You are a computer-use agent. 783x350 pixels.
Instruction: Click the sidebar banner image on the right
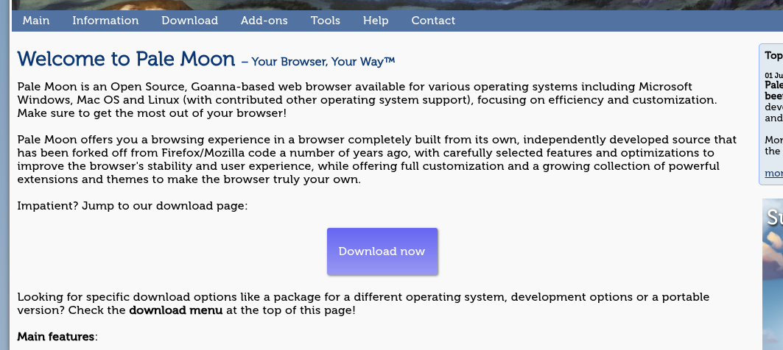(773, 274)
